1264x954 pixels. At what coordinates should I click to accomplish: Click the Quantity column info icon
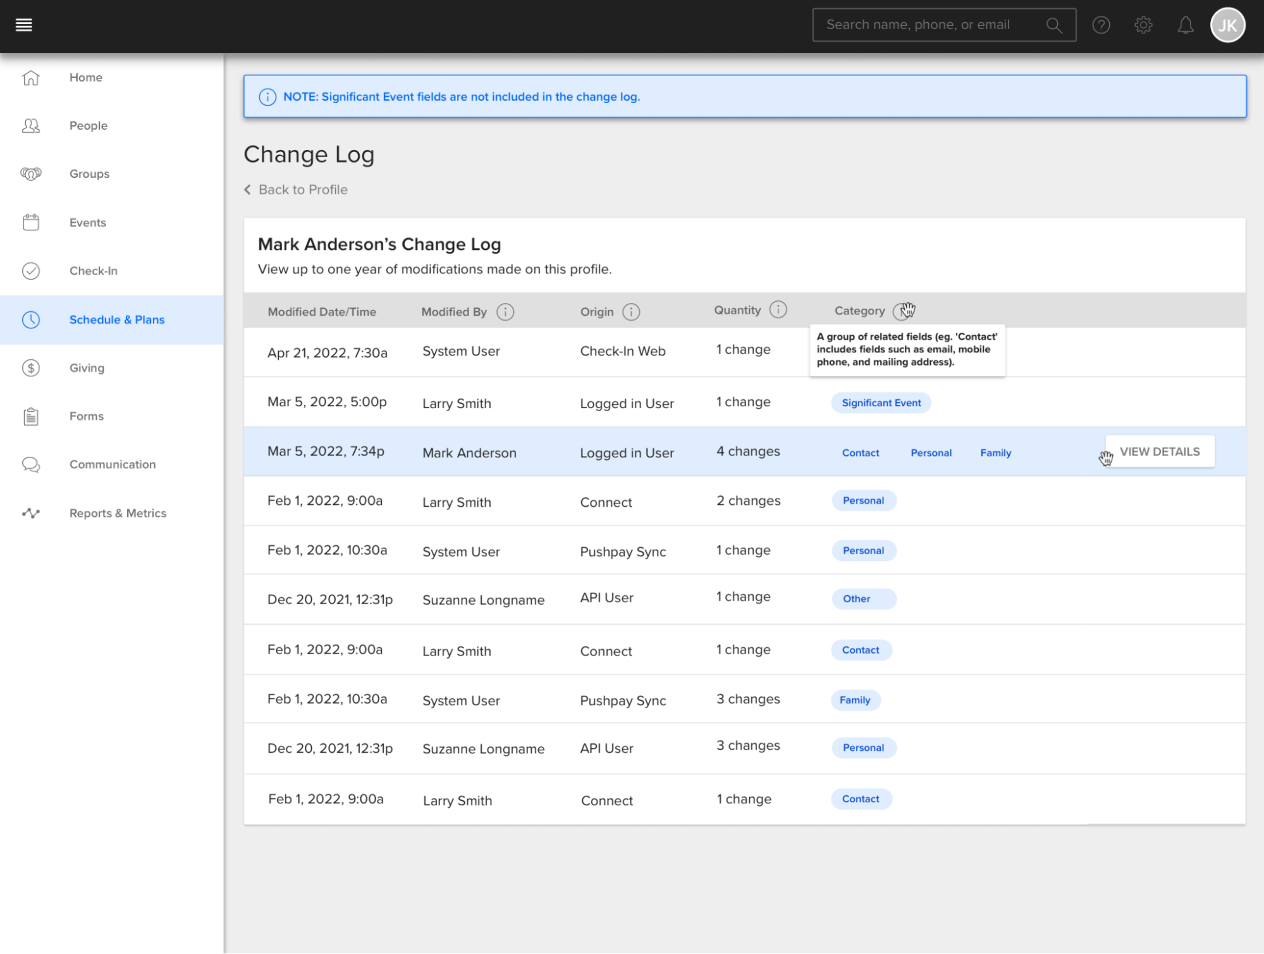(777, 309)
